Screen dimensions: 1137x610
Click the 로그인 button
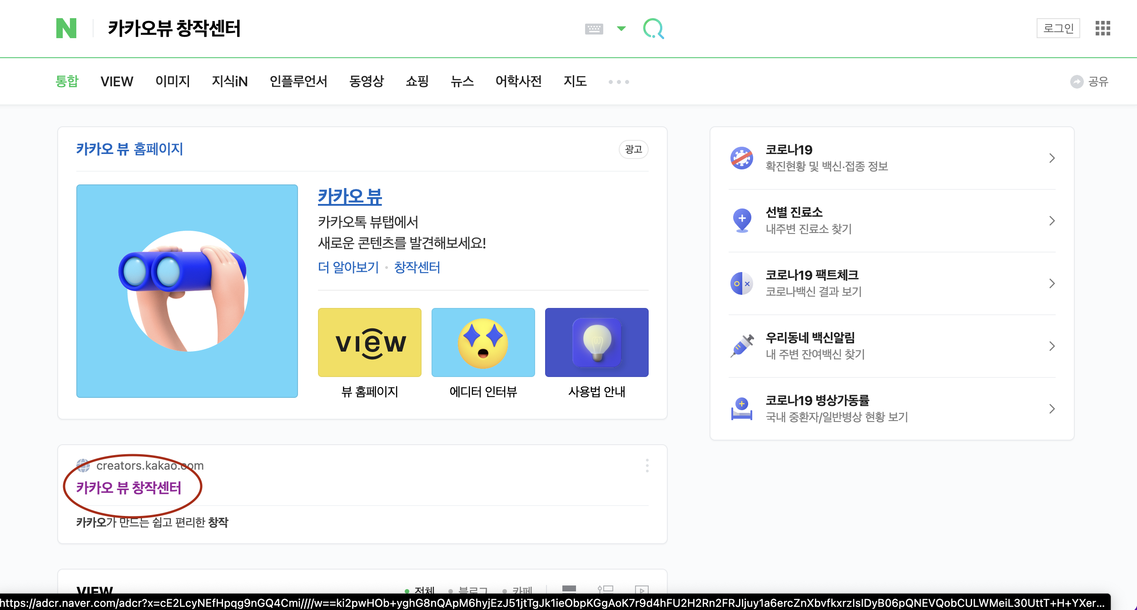click(1058, 28)
